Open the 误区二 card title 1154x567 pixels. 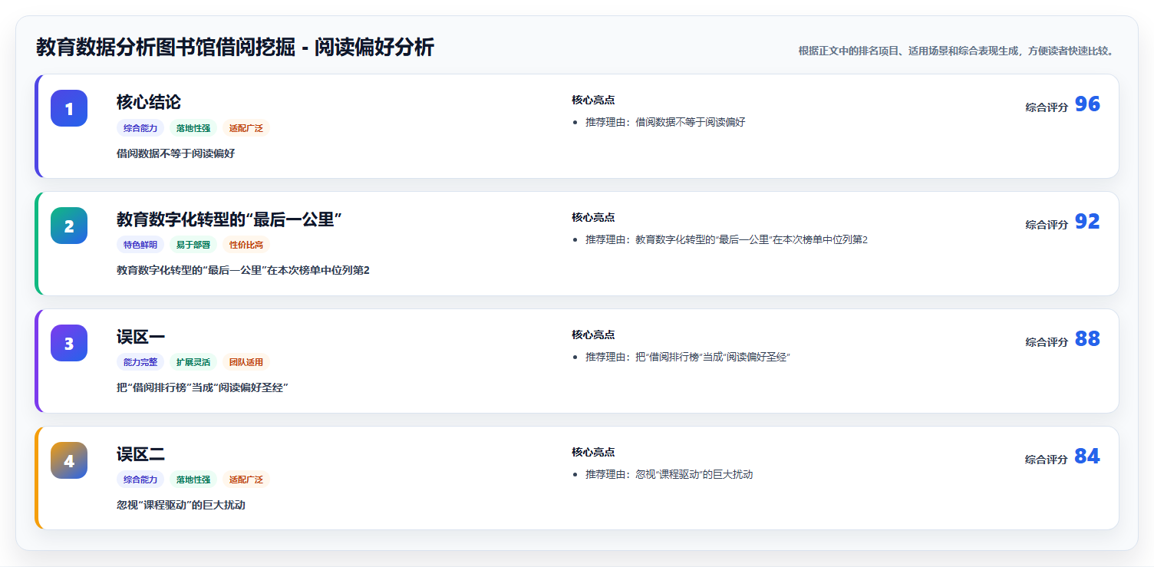pos(141,454)
